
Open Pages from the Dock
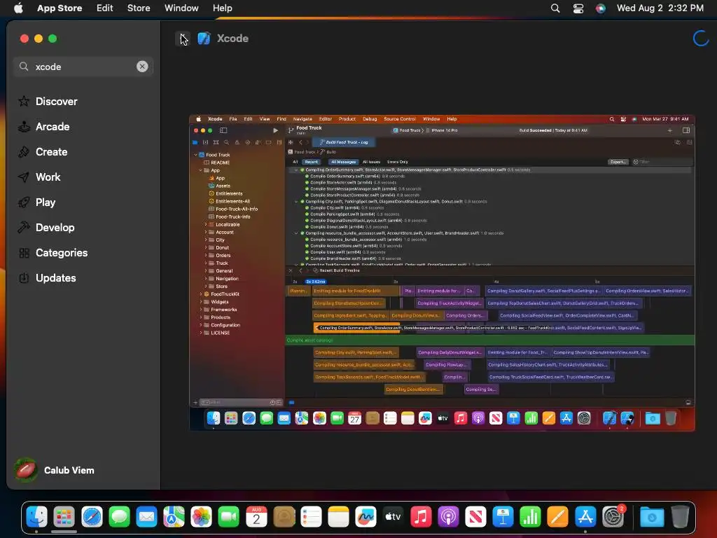point(558,517)
